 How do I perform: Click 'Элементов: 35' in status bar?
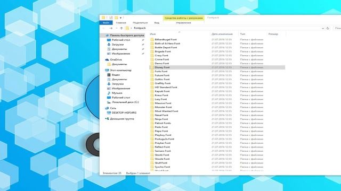[112, 173]
